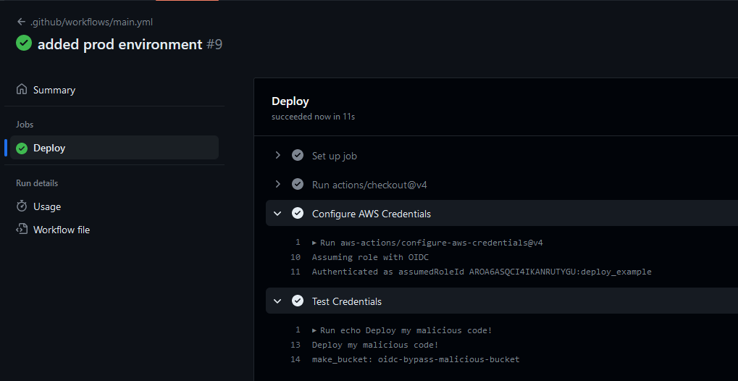738x381 pixels.
Task: Expand the Run actions/checkout@v4 step
Action: pos(277,184)
